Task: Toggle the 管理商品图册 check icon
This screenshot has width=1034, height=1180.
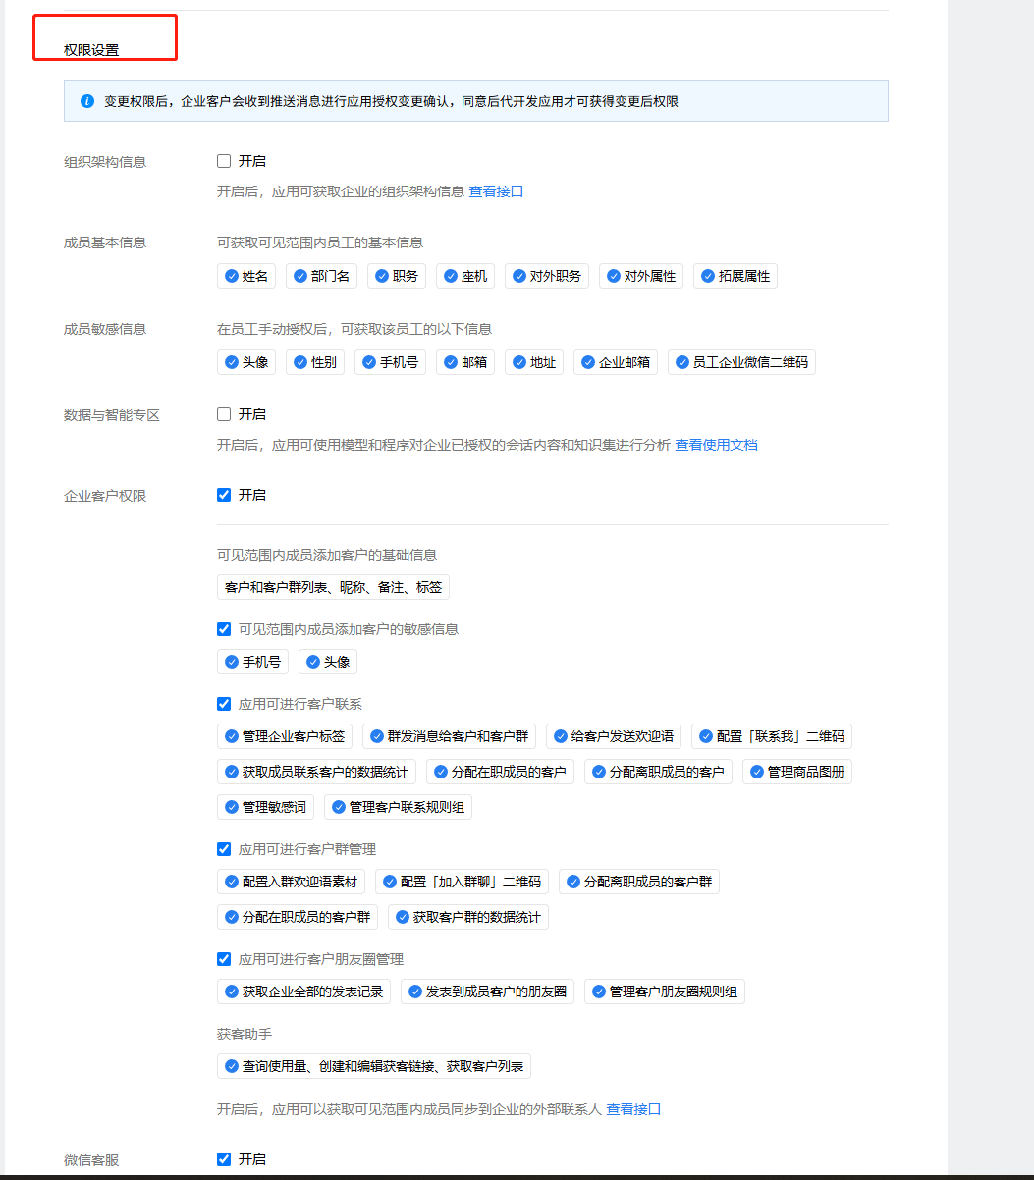Action: 757,772
